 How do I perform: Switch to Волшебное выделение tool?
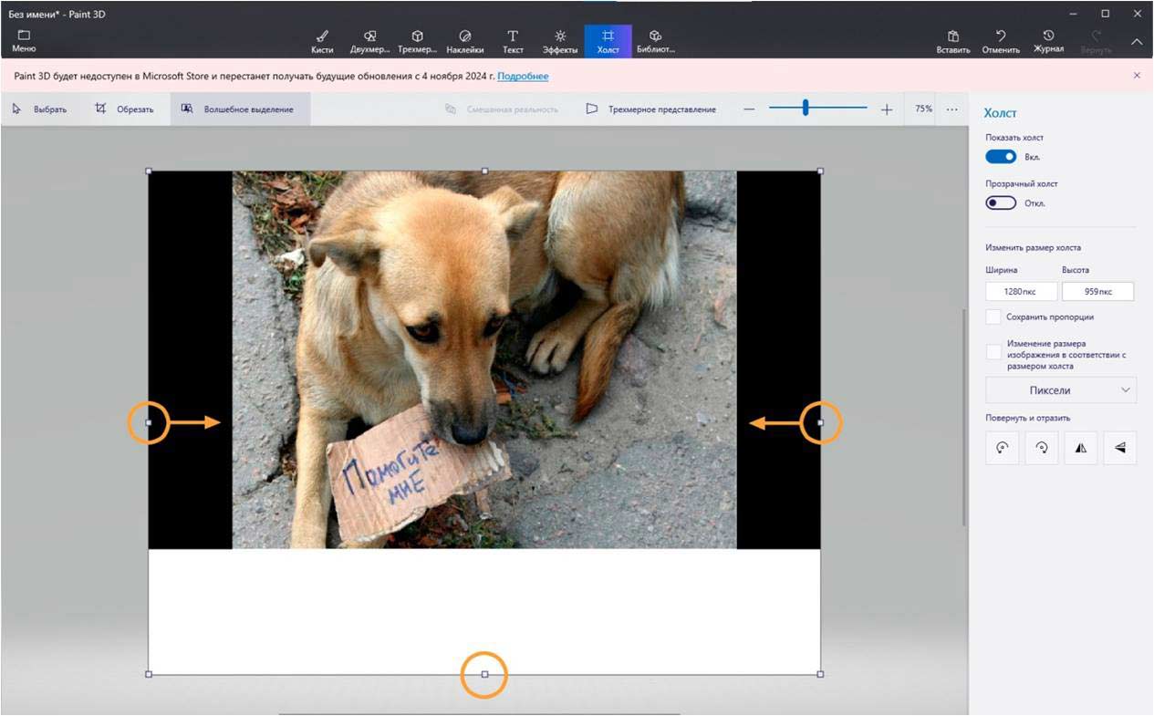click(240, 109)
